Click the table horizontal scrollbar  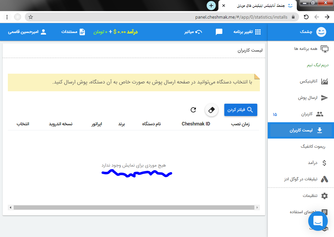(134, 207)
